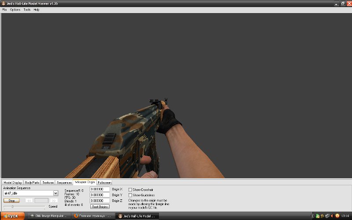This screenshot has width=352, height=220.
Task: Switch to the Sequences tab
Action: pyautogui.click(x=64, y=183)
